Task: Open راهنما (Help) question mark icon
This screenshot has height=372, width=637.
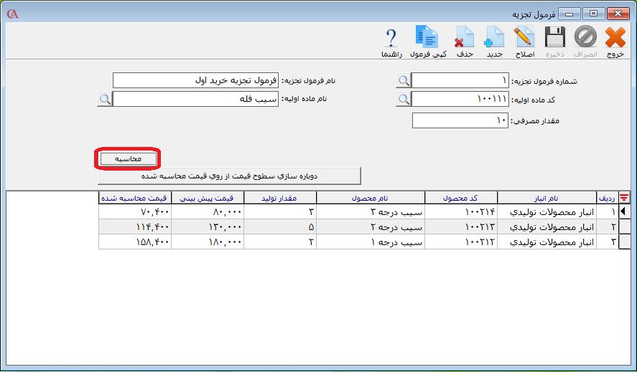Action: pos(391,38)
